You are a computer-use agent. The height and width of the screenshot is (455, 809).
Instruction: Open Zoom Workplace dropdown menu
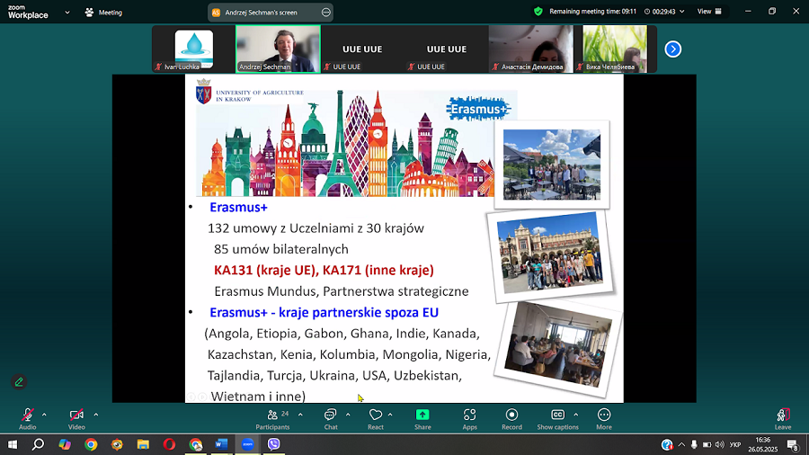[67, 13]
